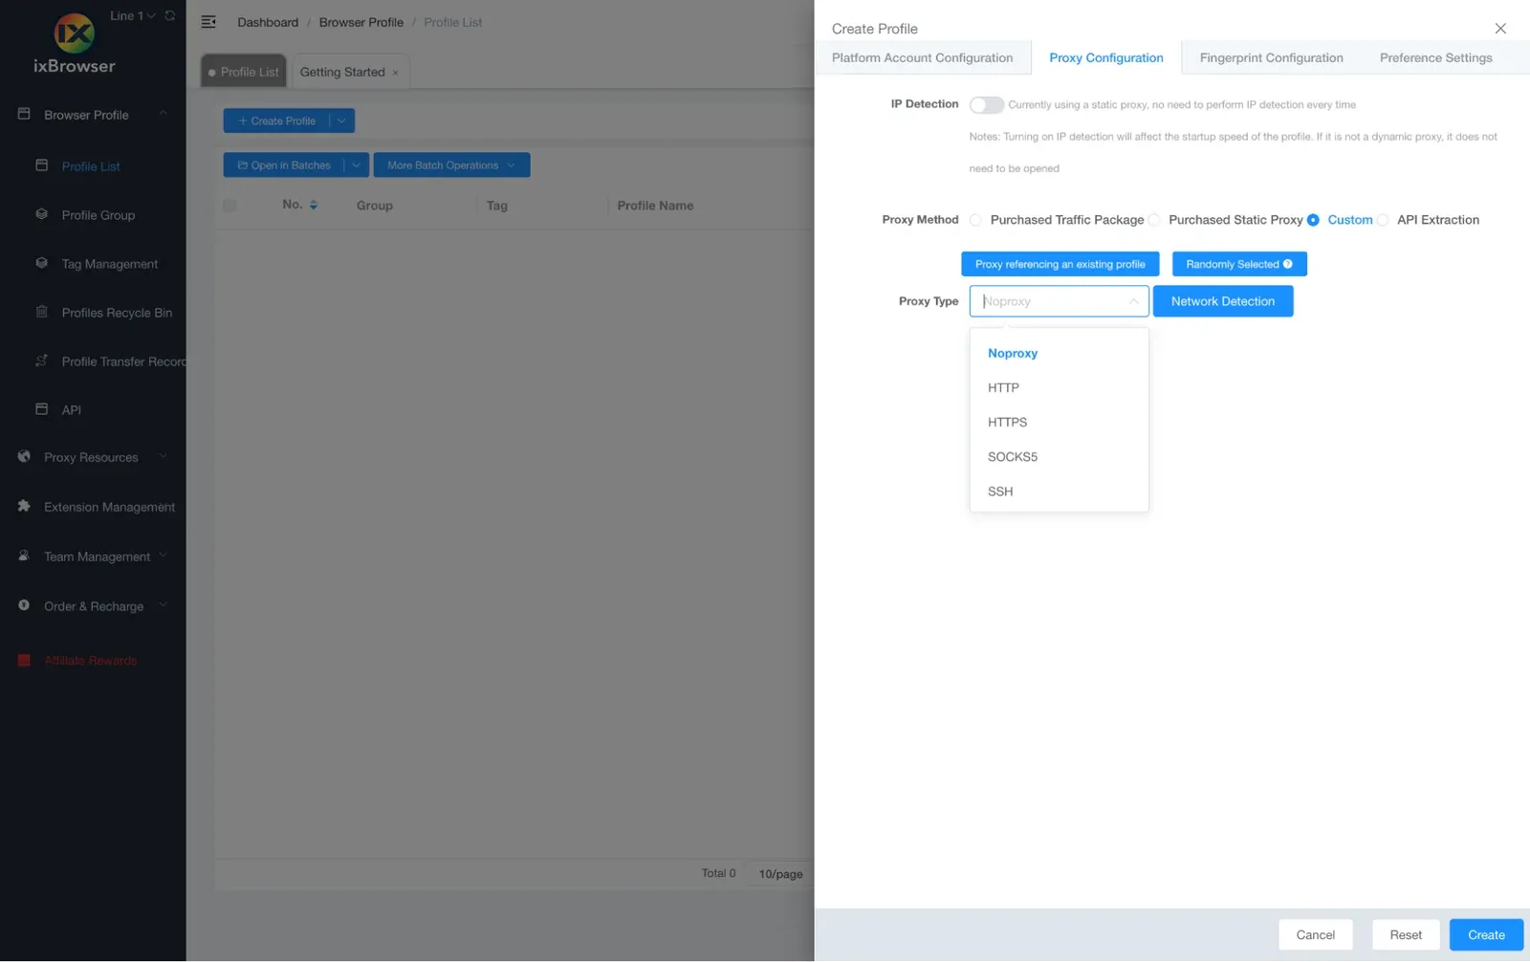
Task: Sort by the No. column arrows
Action: (313, 206)
